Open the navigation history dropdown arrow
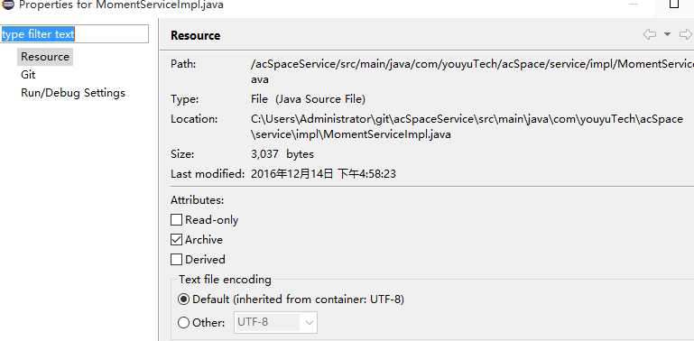 click(667, 34)
